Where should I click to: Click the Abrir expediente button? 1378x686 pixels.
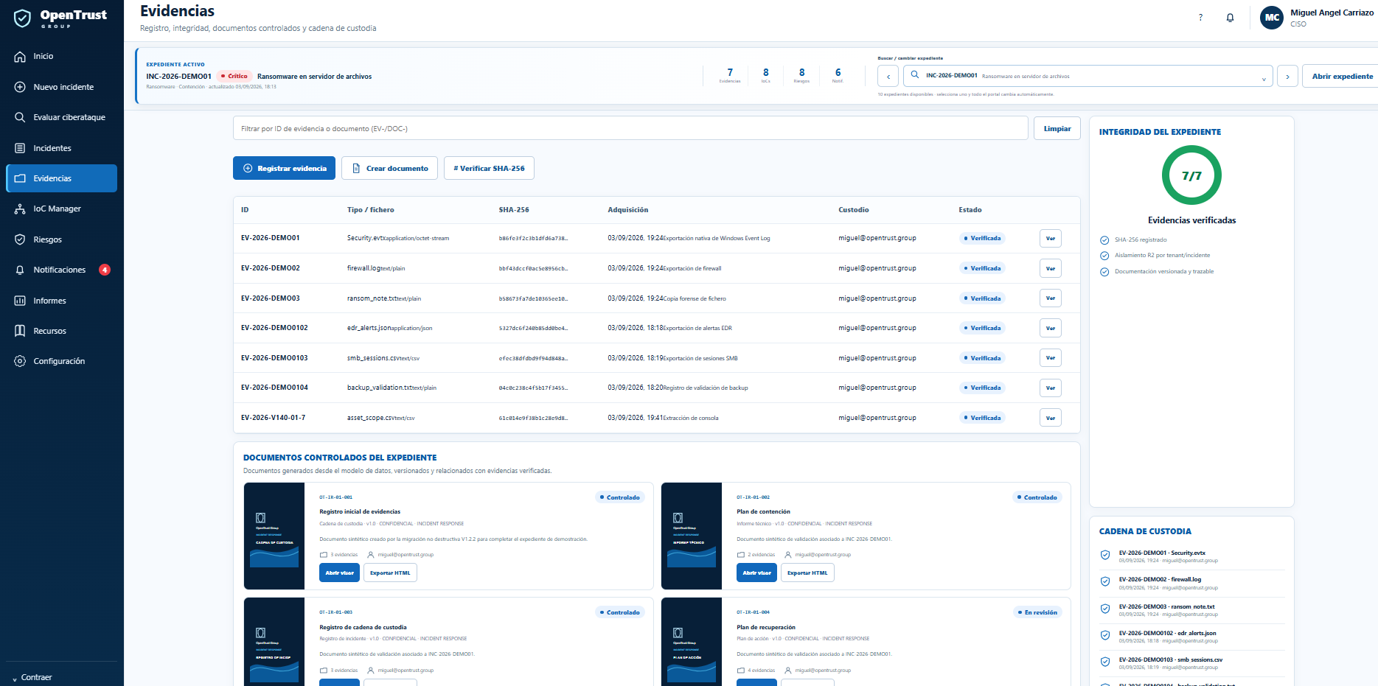[1342, 76]
